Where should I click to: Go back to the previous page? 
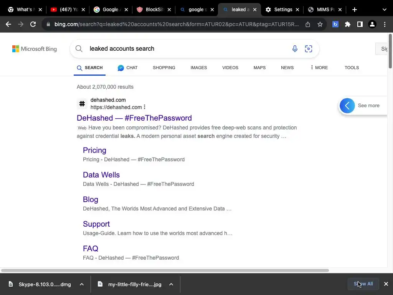(x=8, y=24)
